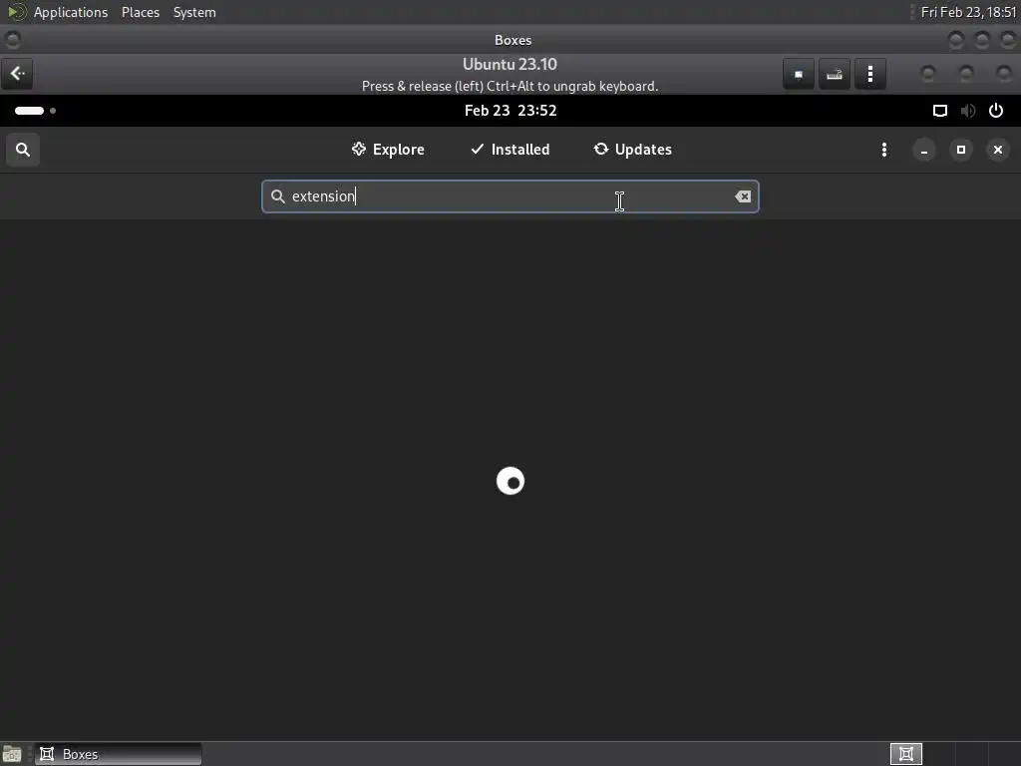The width and height of the screenshot is (1021, 766).
Task: Open the System menu
Action: [x=194, y=12]
